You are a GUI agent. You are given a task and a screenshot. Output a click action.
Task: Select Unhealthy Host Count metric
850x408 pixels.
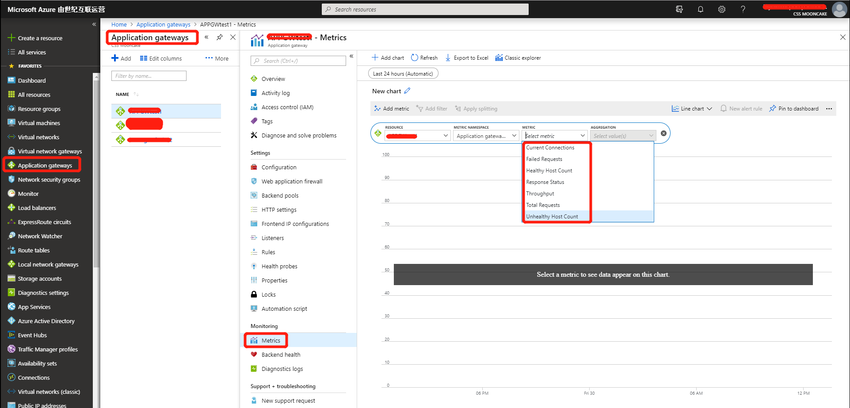[552, 217]
